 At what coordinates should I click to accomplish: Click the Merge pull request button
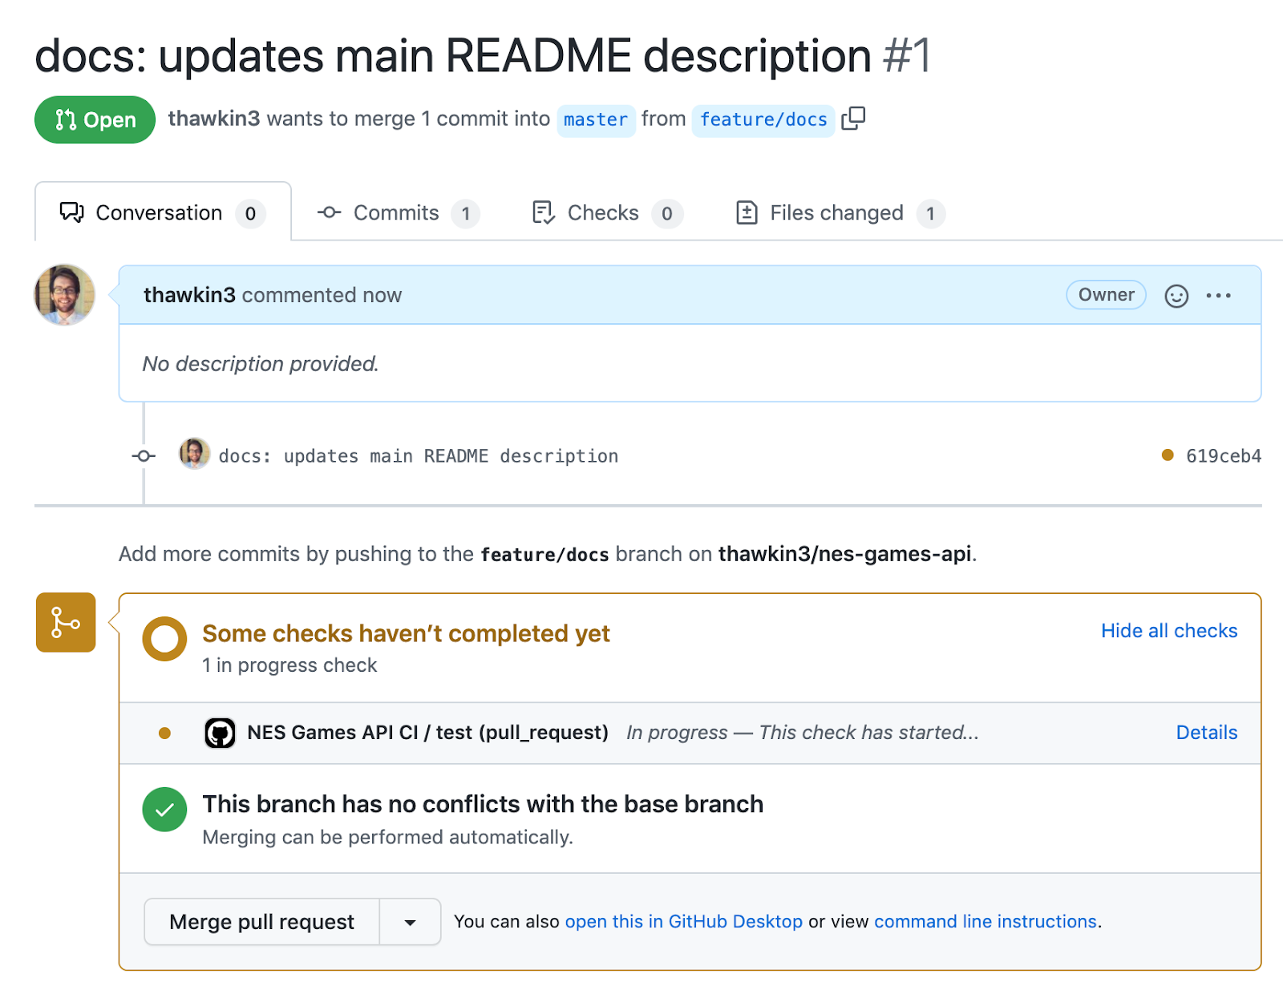[x=261, y=922]
